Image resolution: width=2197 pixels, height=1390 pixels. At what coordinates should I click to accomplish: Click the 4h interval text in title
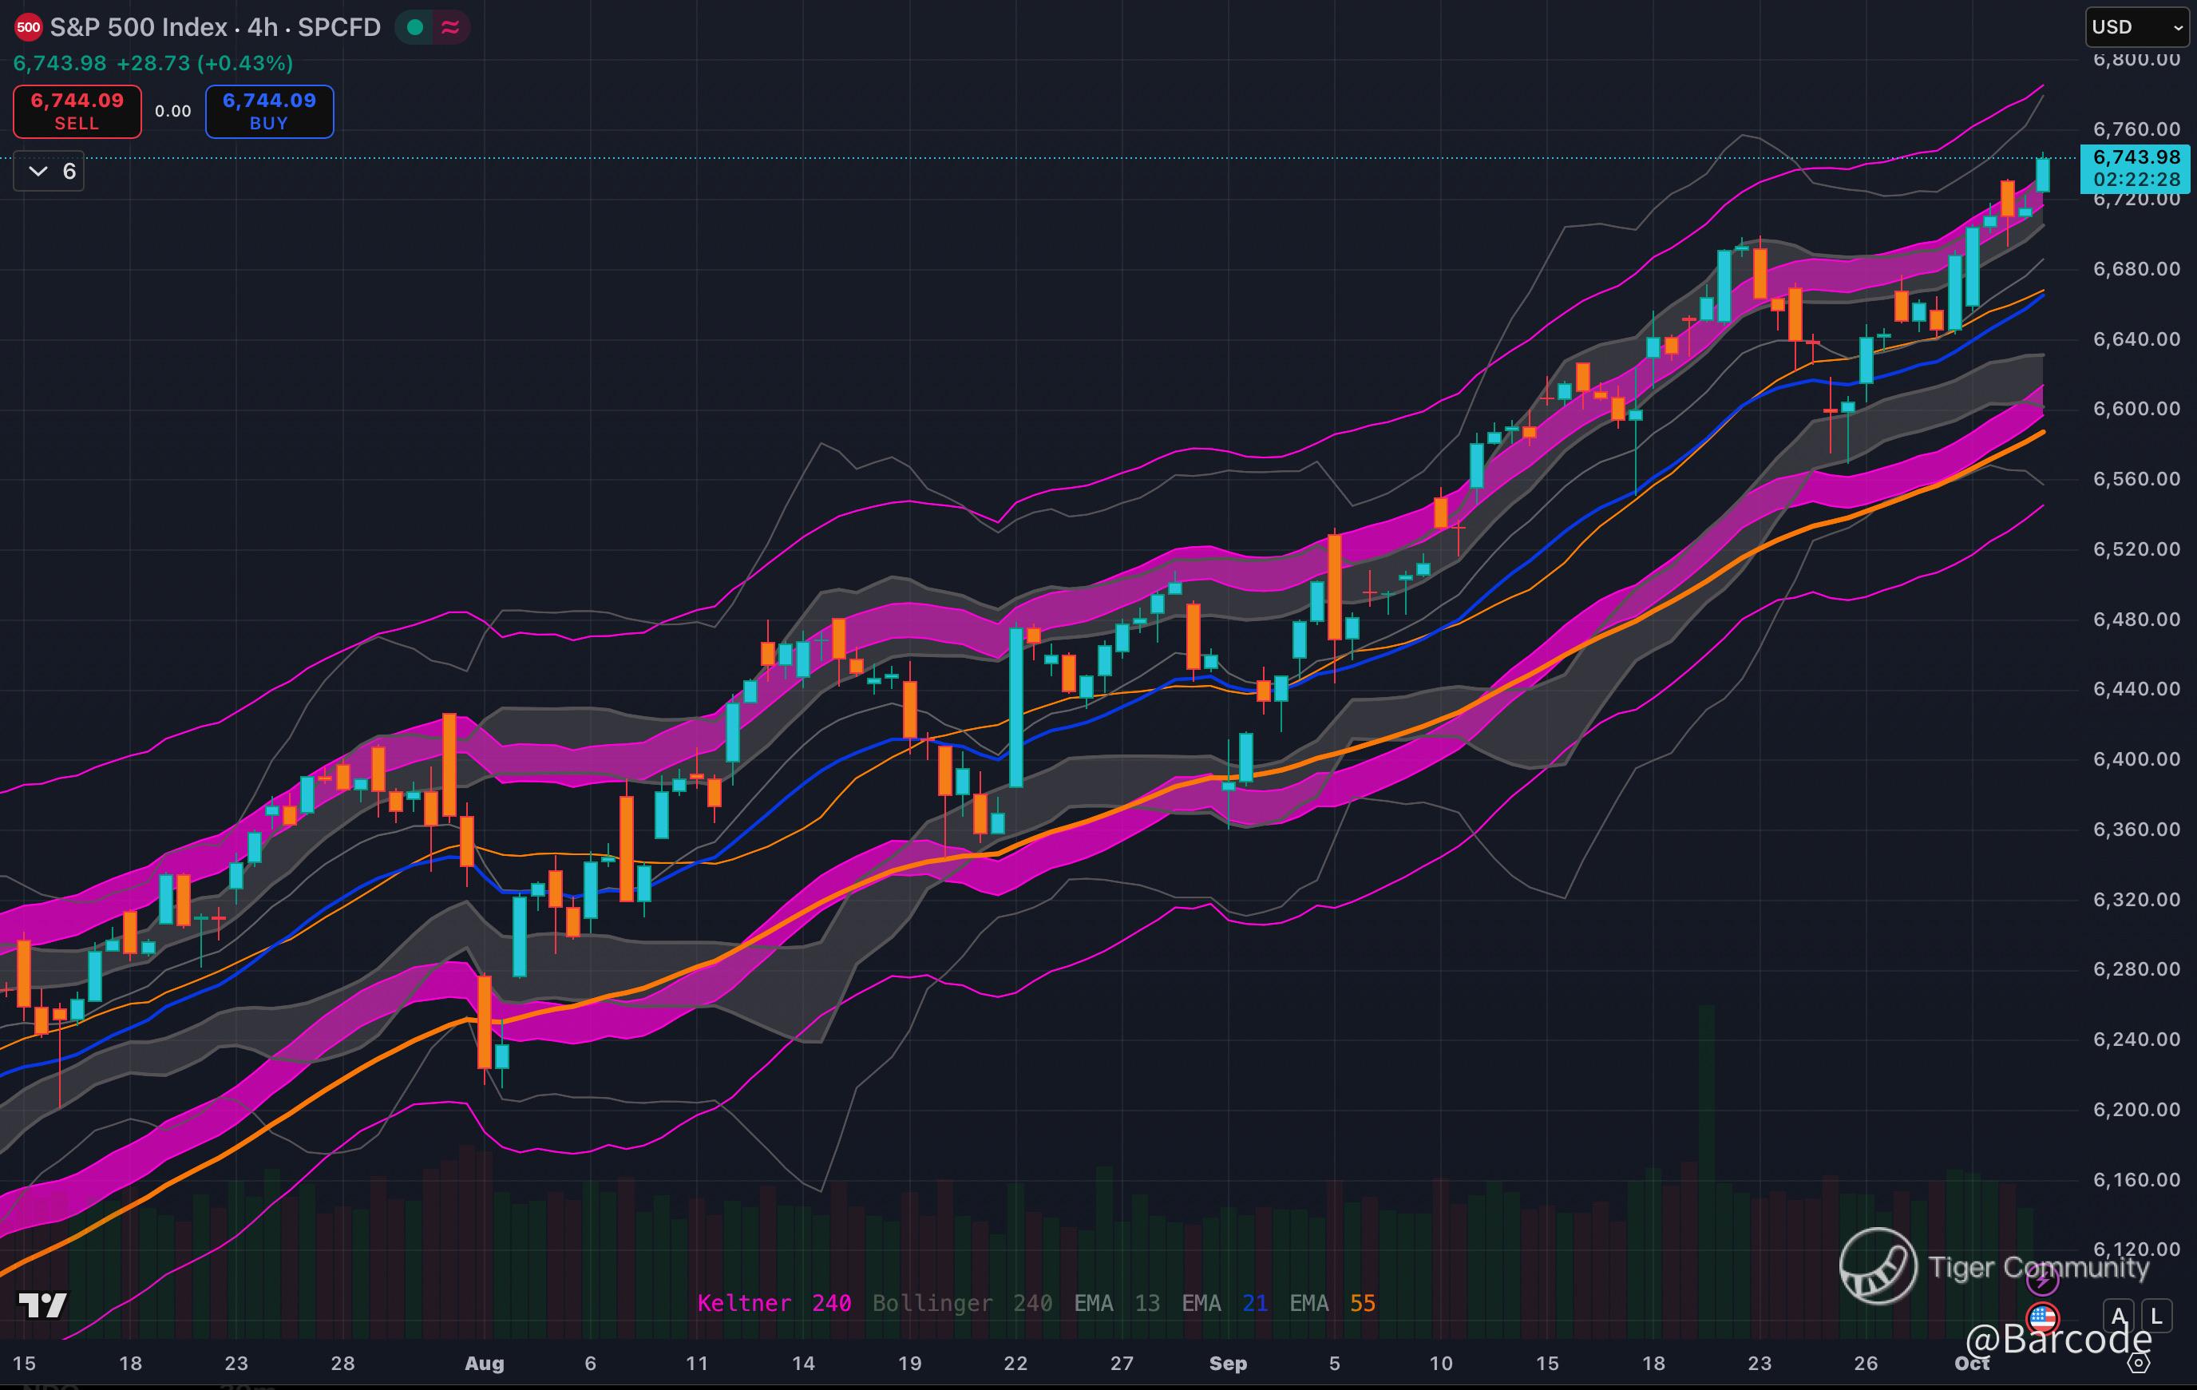point(263,27)
